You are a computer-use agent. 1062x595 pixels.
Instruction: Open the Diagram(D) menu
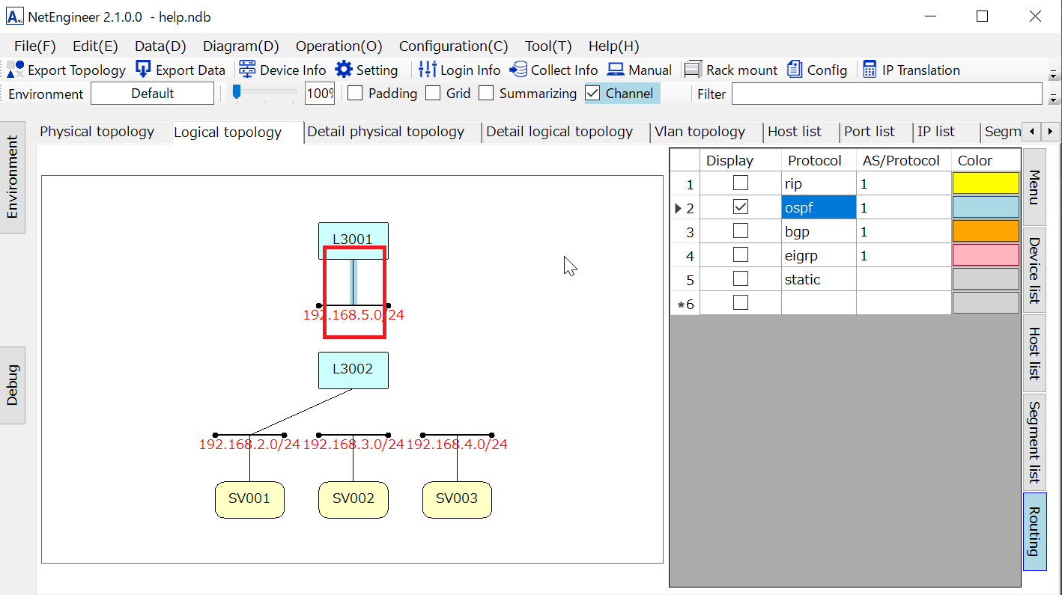click(x=240, y=46)
